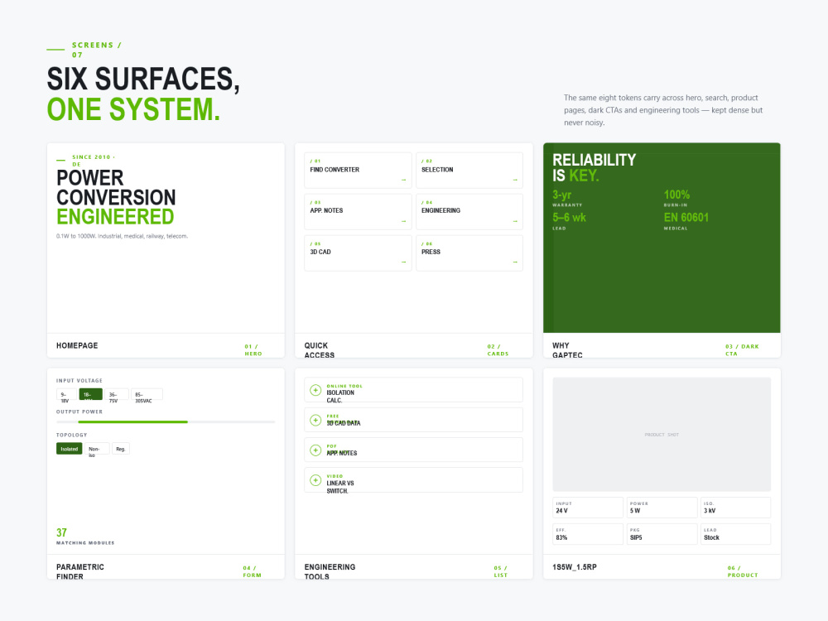Click the arrow in 3D CAD card
The image size is (828, 621).
(403, 262)
